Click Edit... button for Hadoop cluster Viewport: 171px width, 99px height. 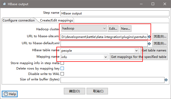click(113, 29)
